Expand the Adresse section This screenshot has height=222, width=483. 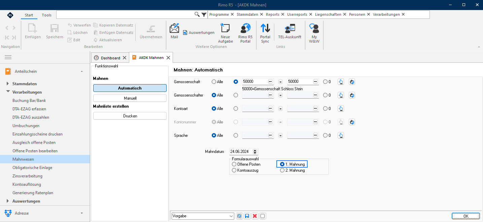[82, 213]
